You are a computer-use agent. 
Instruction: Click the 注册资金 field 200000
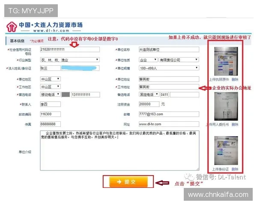click(x=149, y=104)
